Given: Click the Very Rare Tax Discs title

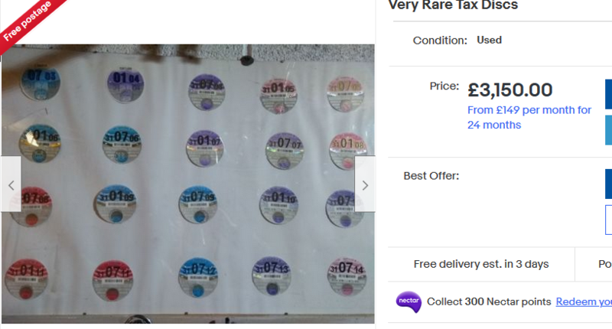Looking at the screenshot, I should pyautogui.click(x=453, y=5).
